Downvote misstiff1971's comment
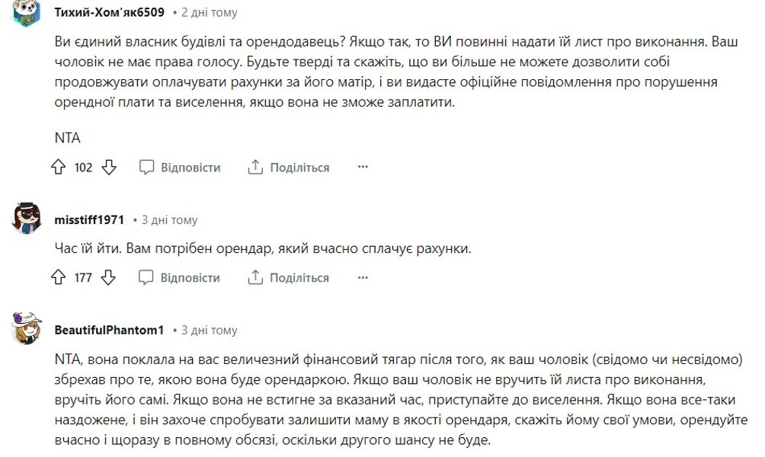 click(x=109, y=278)
